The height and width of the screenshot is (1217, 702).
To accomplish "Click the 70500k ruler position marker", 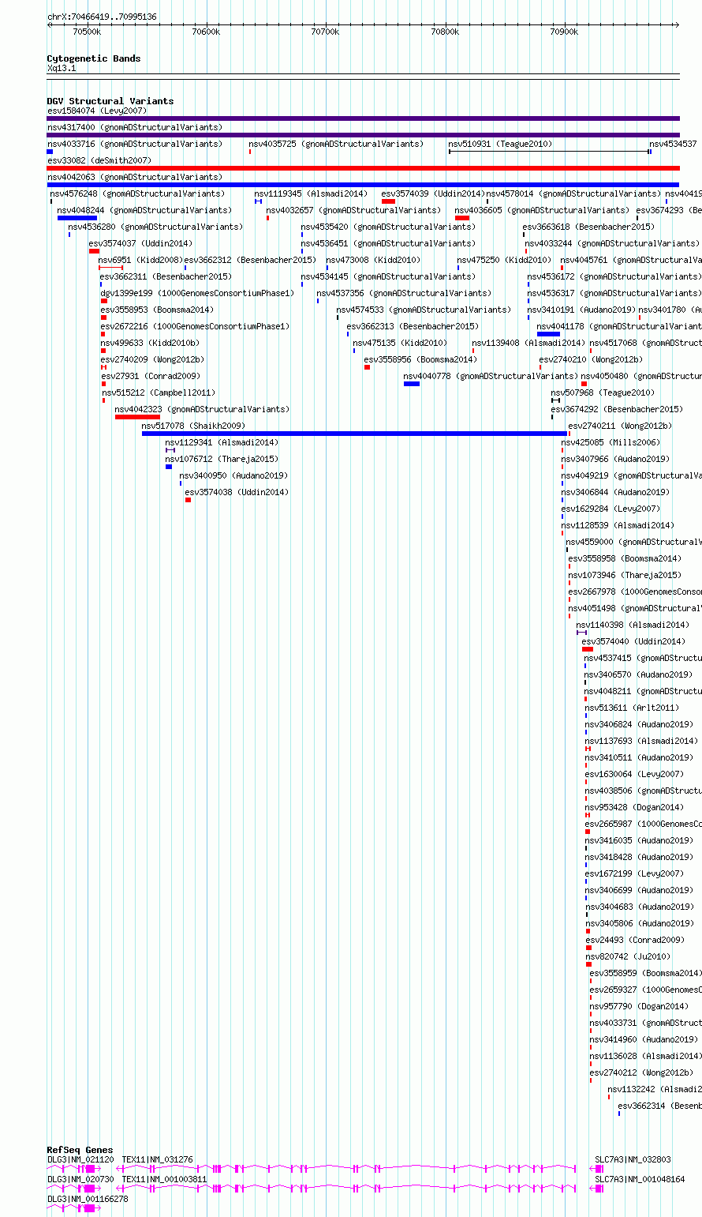I will [86, 32].
